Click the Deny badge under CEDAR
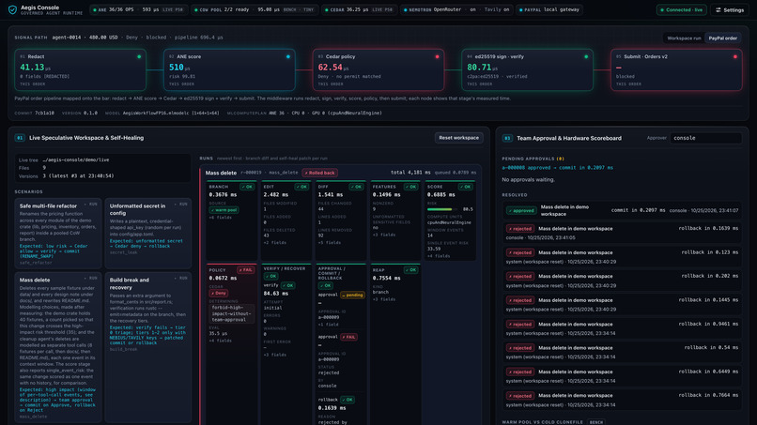Screen dimensions: 757x425 click(218, 293)
